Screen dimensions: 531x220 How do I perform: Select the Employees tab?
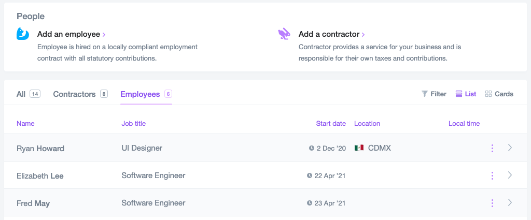(140, 94)
